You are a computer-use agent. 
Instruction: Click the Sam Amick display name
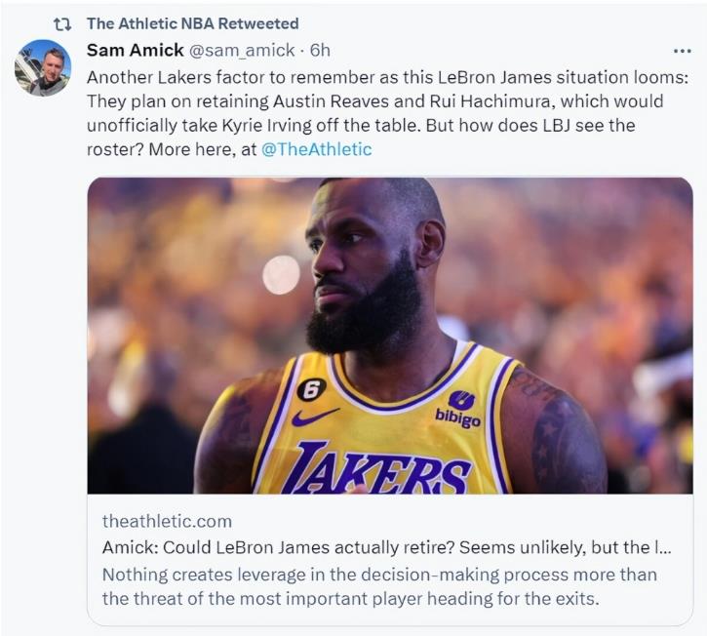[x=135, y=51]
